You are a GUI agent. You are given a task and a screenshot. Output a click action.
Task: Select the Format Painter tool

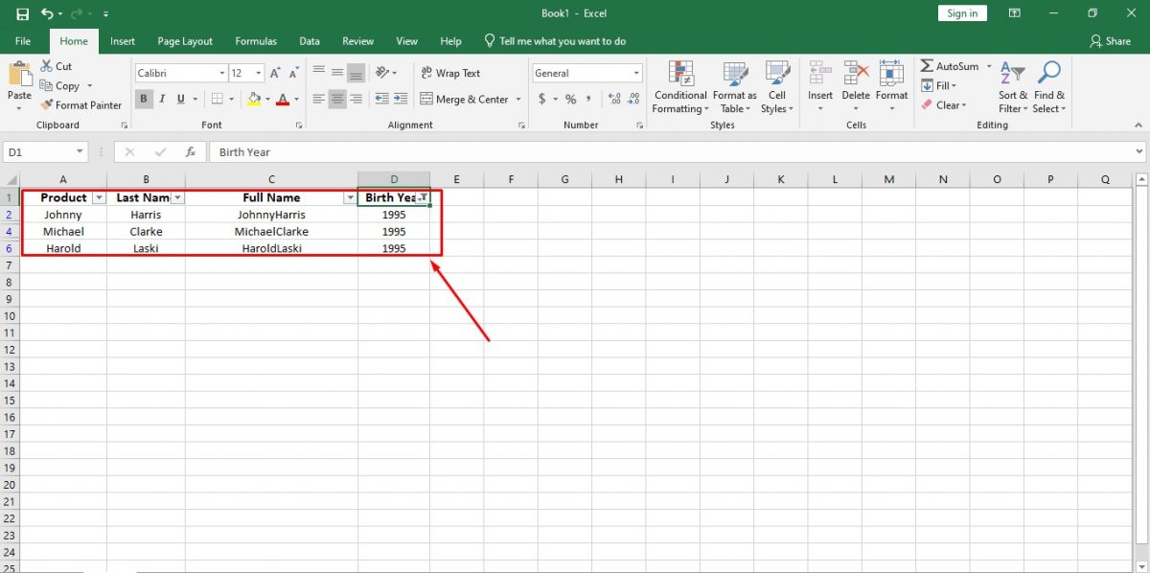point(81,105)
